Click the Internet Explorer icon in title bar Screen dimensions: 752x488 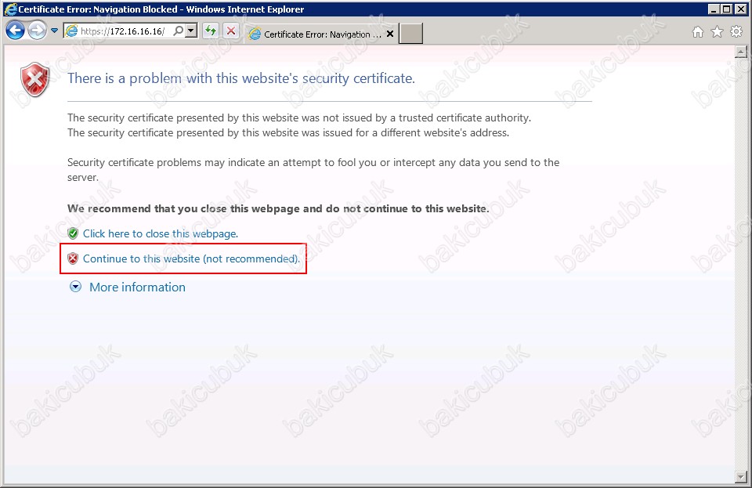[x=10, y=9]
